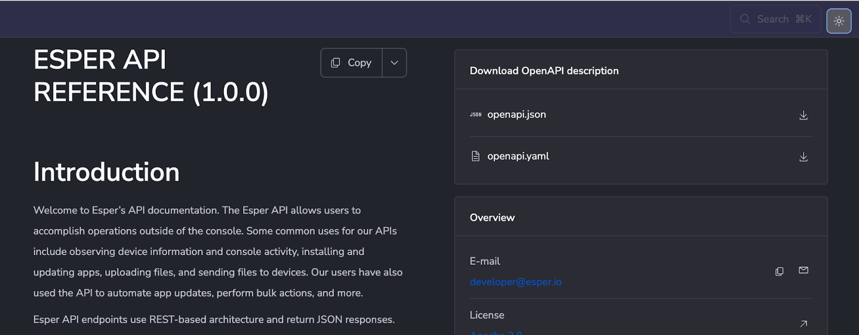The height and width of the screenshot is (335, 859).
Task: Select the Overview panel header
Action: click(492, 218)
